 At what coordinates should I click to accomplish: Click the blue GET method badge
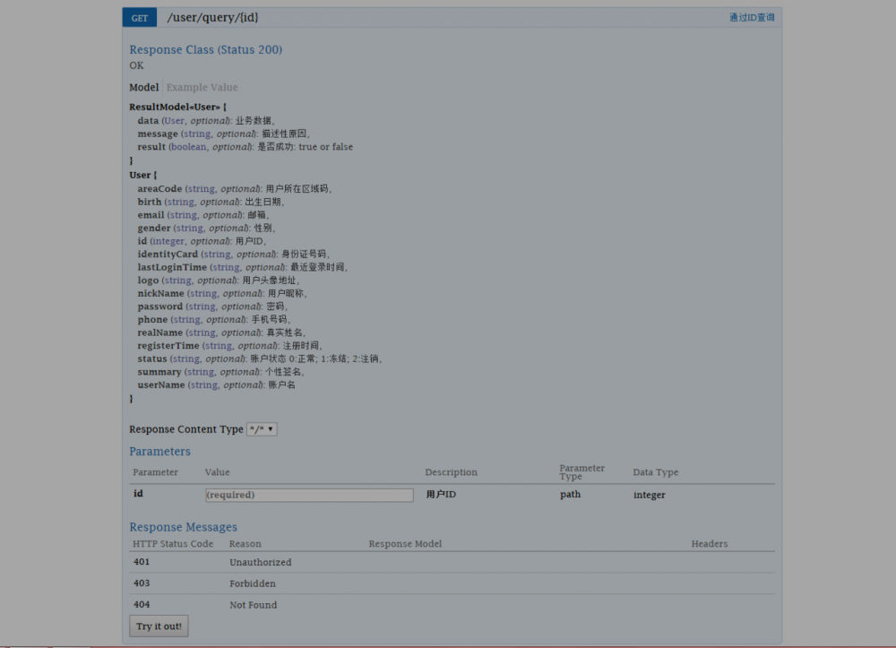point(139,17)
